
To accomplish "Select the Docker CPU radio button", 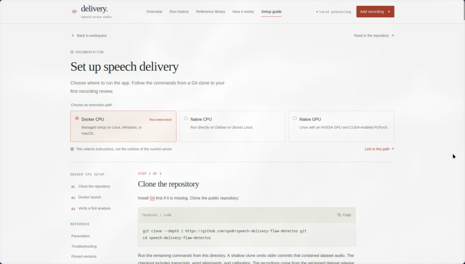I will pos(77,118).
